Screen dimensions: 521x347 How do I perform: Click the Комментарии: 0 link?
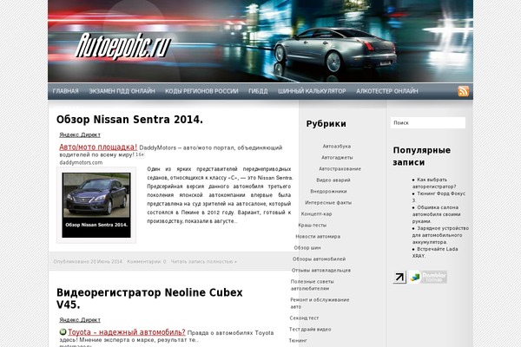coord(147,262)
